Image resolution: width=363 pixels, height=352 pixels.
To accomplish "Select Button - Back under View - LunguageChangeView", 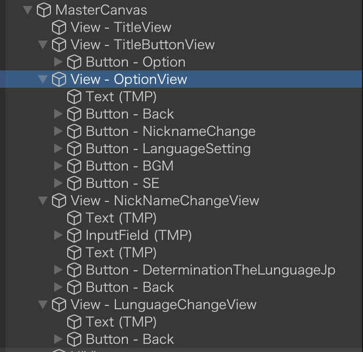I will 130,340.
